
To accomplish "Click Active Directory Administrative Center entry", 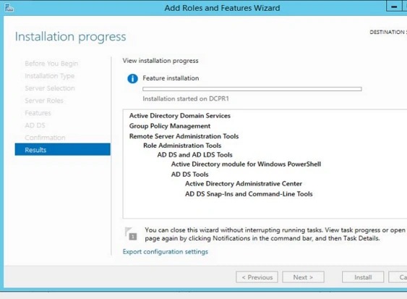I will (244, 184).
